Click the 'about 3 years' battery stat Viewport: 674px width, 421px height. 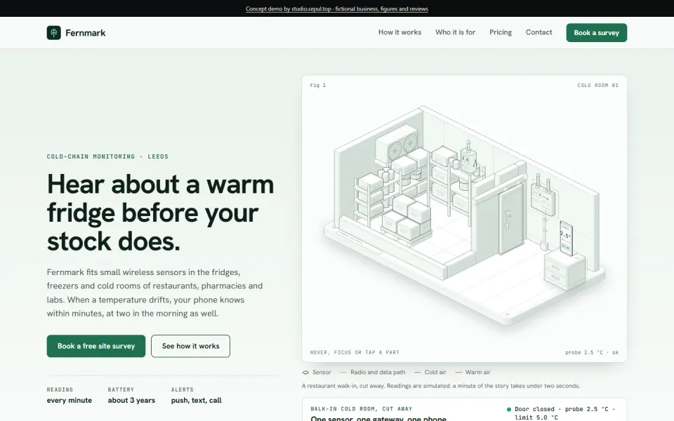pyautogui.click(x=131, y=401)
